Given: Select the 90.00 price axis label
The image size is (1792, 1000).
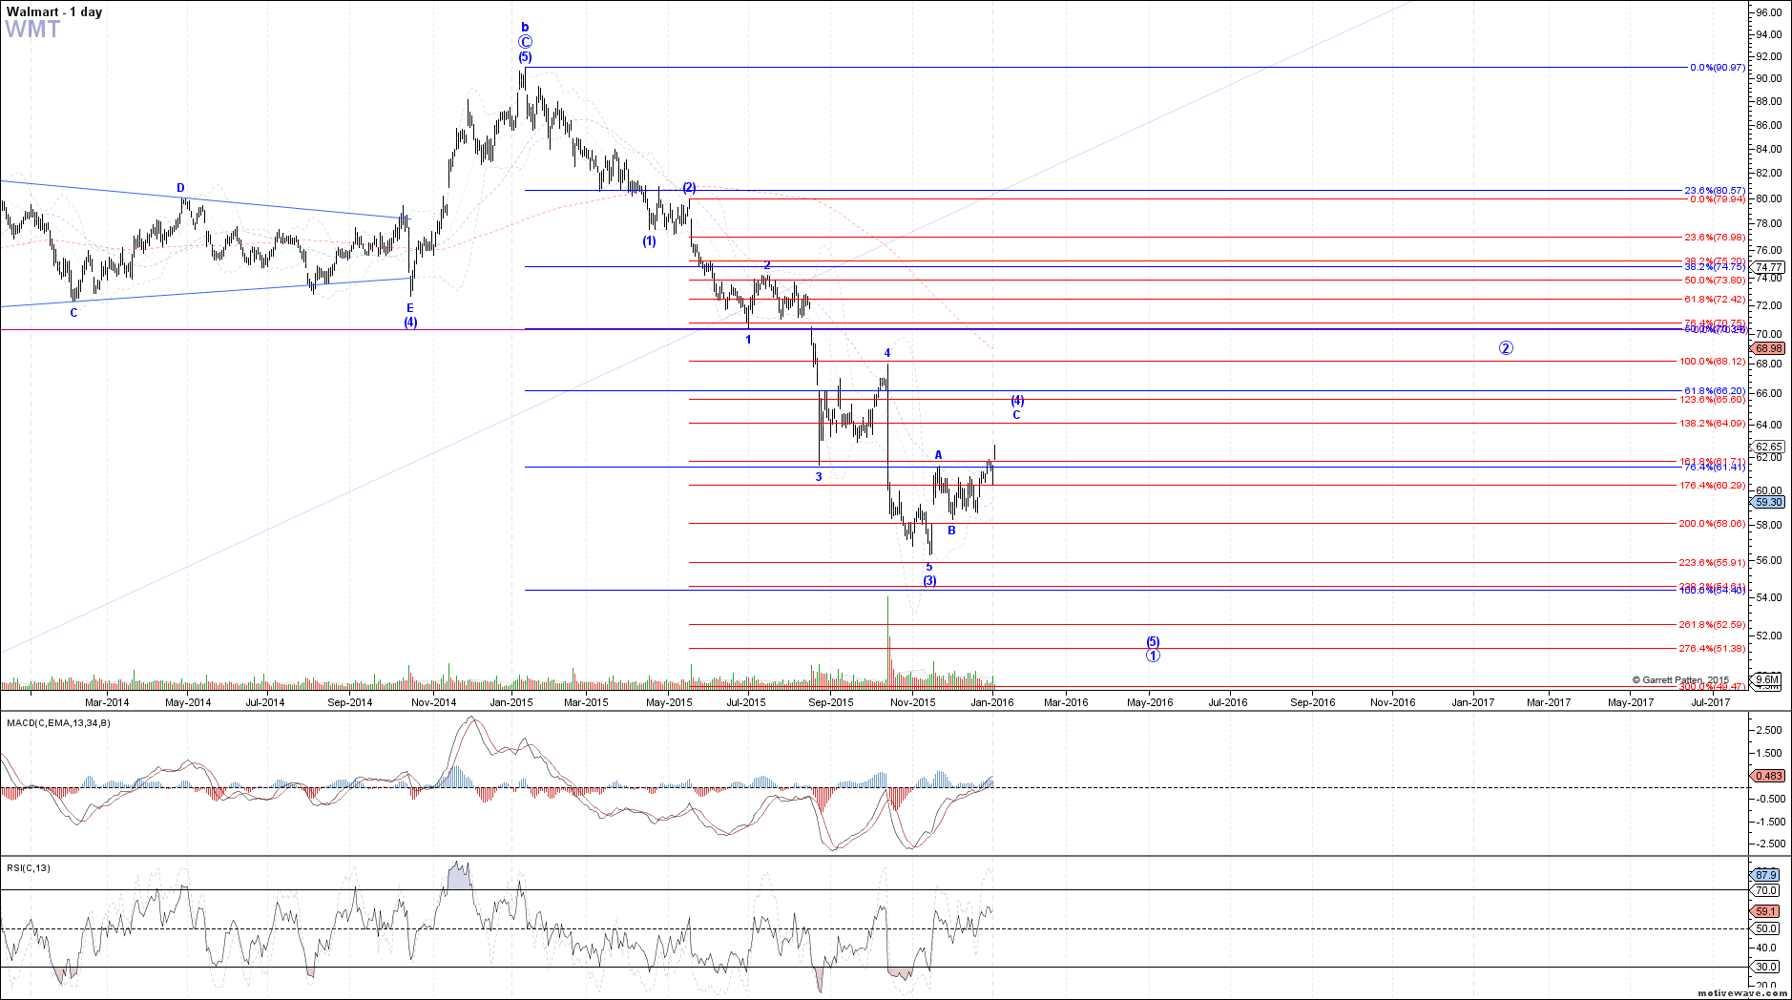Looking at the screenshot, I should click(1769, 79).
